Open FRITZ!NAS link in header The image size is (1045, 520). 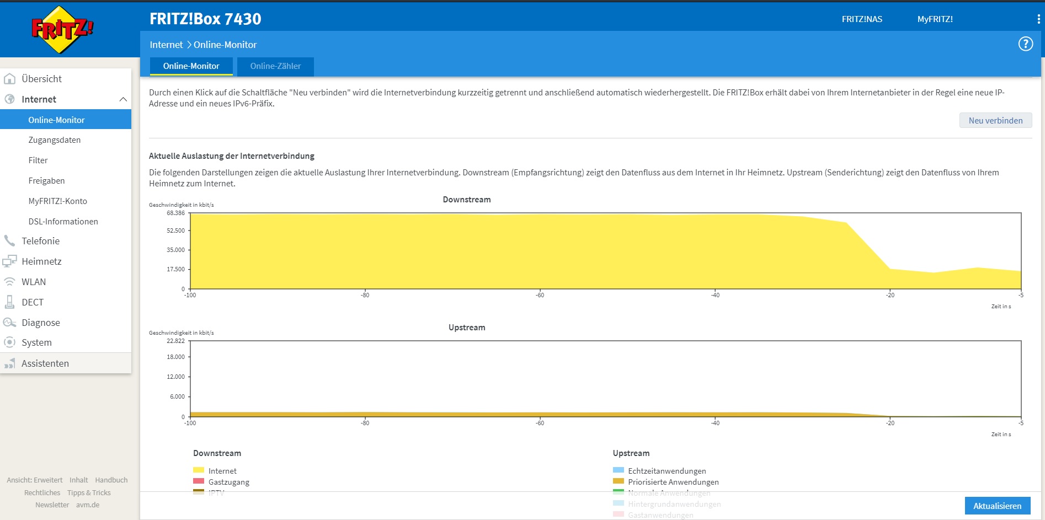coord(862,19)
